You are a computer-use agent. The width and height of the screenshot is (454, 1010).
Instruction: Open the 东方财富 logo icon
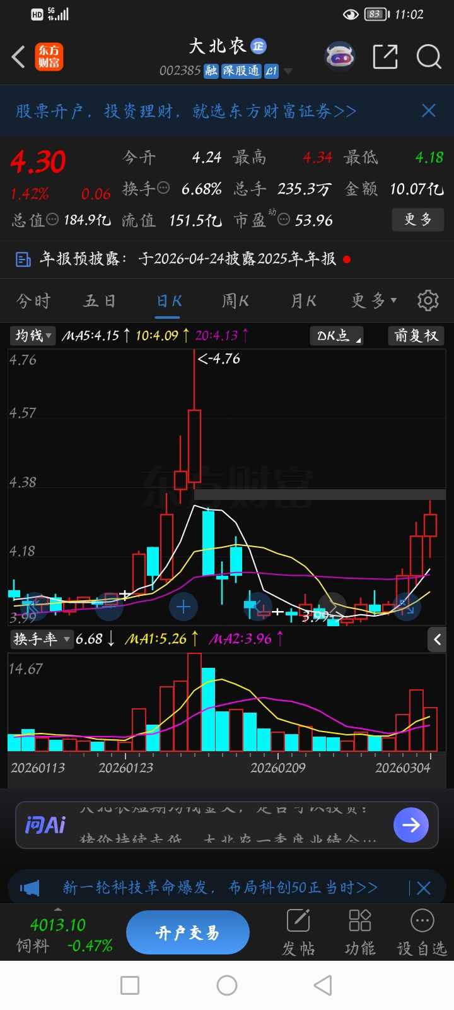tap(49, 57)
